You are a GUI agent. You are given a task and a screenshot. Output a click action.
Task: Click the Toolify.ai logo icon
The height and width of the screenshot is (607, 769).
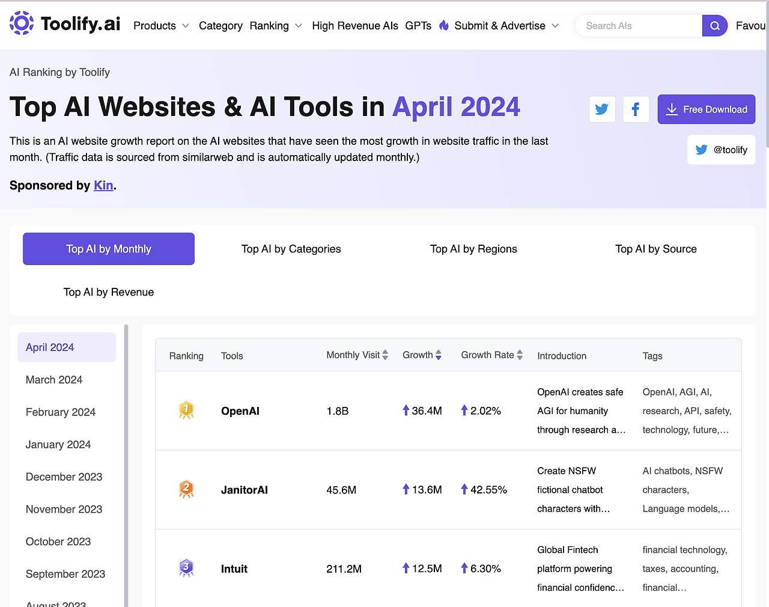click(x=22, y=23)
